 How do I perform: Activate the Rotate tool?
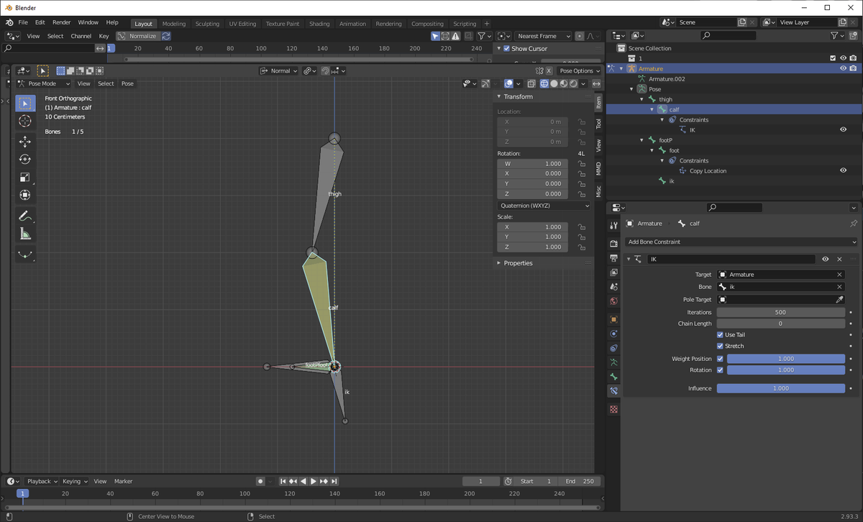point(25,160)
